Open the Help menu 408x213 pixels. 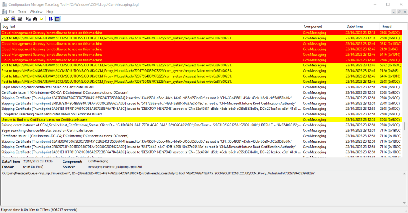[50, 12]
